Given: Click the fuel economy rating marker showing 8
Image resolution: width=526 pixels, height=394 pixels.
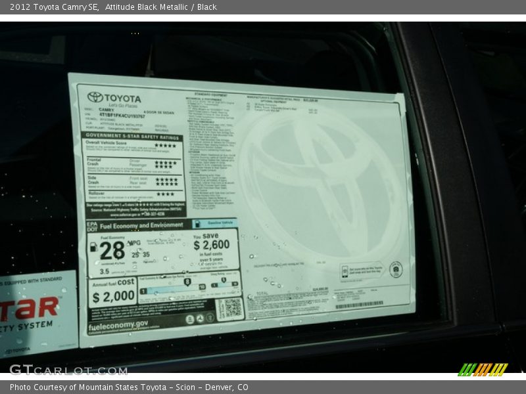Looking at the screenshot, I should [x=187, y=282].
